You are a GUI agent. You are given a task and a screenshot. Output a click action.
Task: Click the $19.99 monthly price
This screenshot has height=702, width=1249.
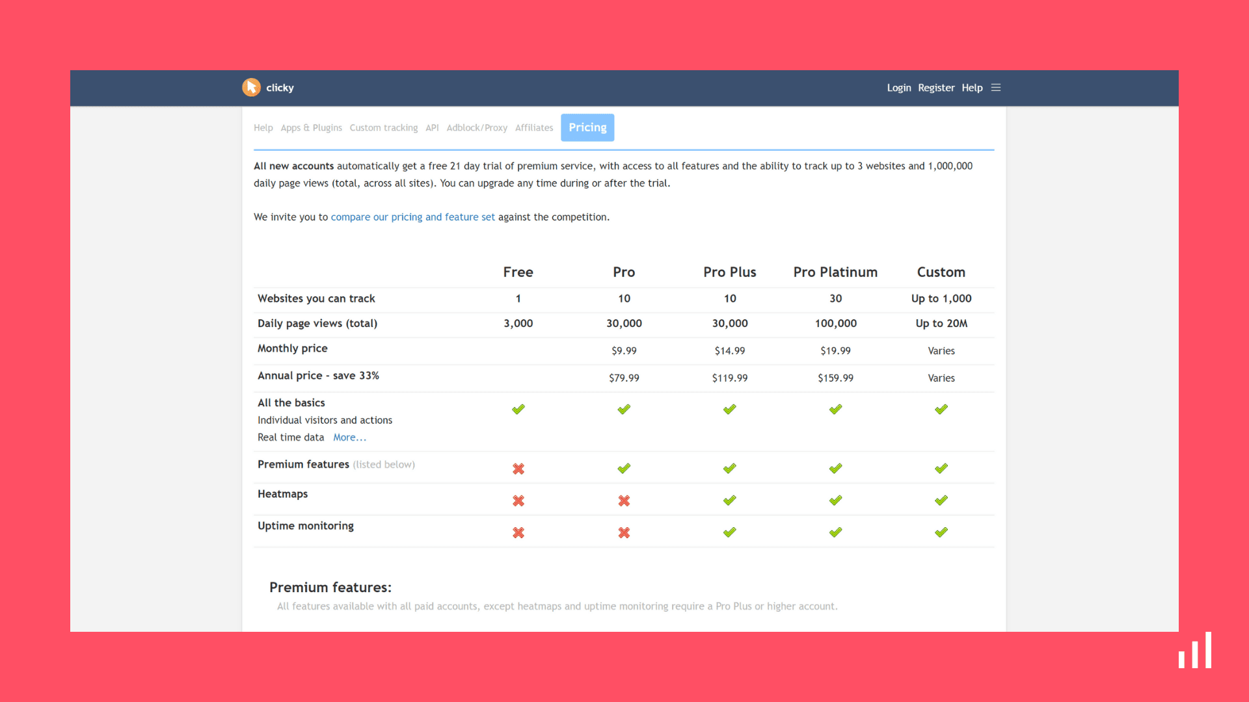click(x=836, y=351)
